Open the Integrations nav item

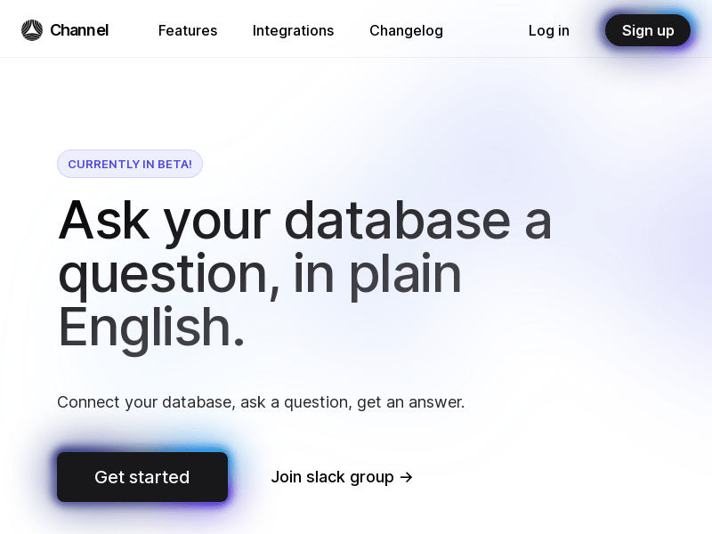coord(293,30)
